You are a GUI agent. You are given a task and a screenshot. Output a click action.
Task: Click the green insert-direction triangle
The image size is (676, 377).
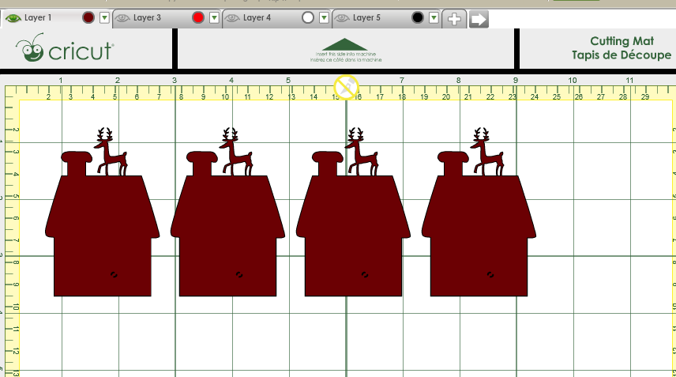click(x=345, y=44)
